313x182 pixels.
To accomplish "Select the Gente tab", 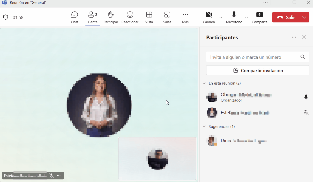I will 93,17.
